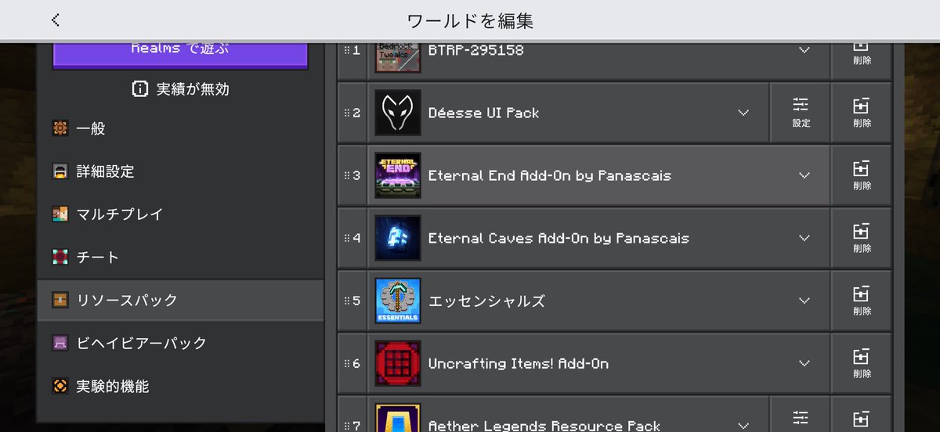Click the ワールドを編集 title text
This screenshot has width=940, height=432.
click(470, 20)
